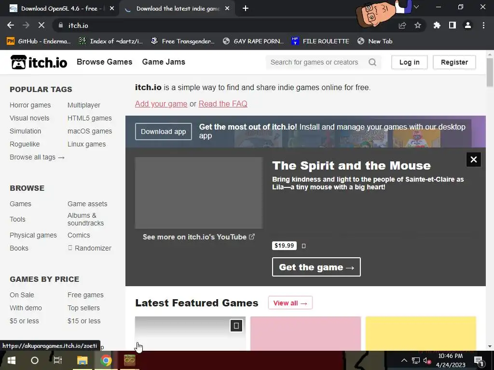Open the $5 or less filter
The image size is (494, 370).
24,321
